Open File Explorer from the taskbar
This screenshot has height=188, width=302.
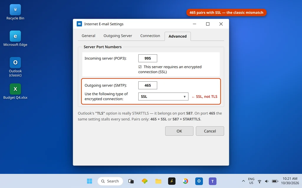pos(158,181)
